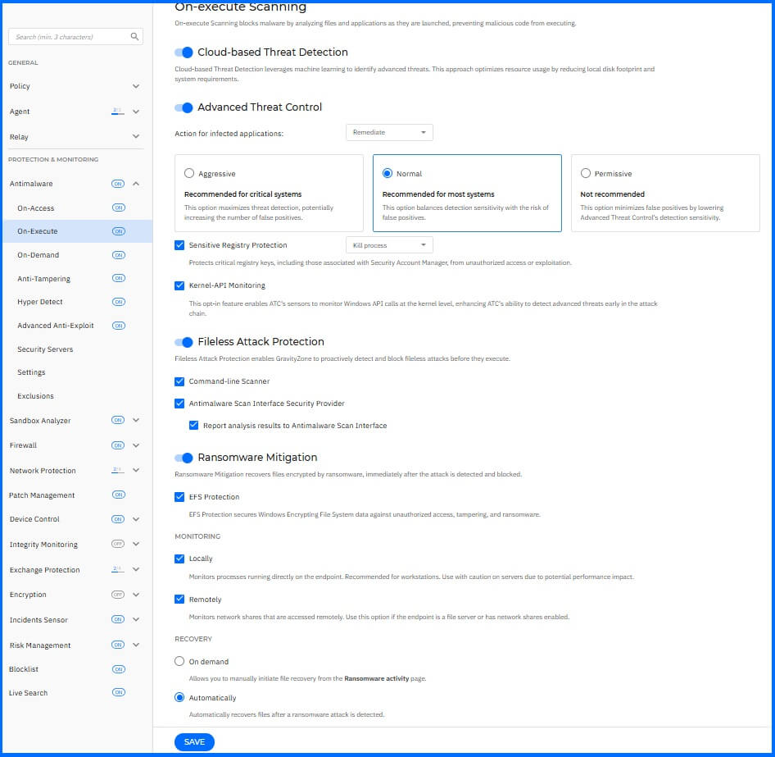Viewport: 775px width, 757px height.
Task: Open the Kill process dropdown
Action: [389, 244]
